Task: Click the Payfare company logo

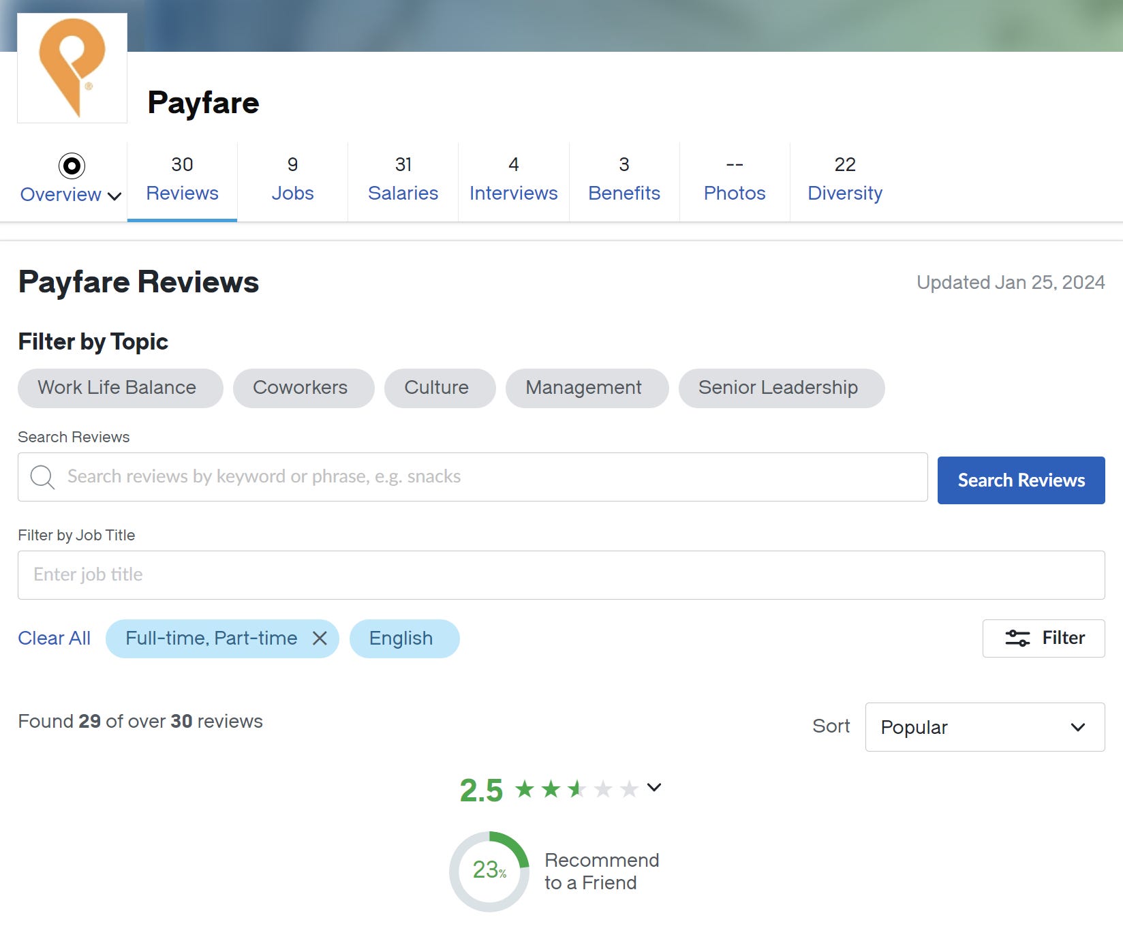Action: coord(72,68)
